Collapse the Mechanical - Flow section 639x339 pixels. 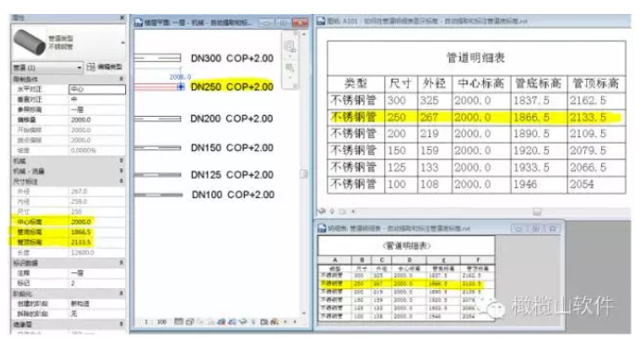(121, 171)
